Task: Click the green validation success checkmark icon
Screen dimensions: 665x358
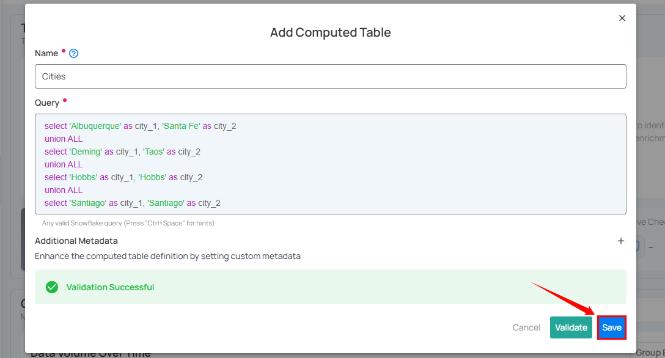Action: click(x=52, y=287)
